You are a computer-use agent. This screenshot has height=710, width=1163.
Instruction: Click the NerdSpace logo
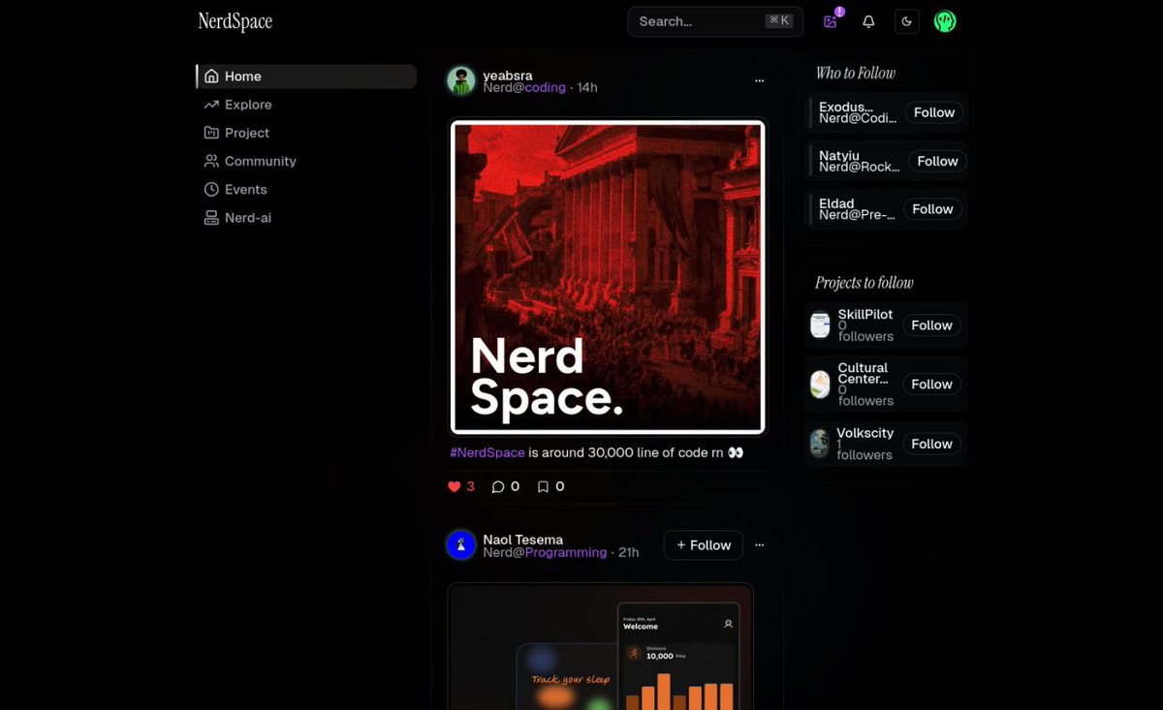pos(235,21)
